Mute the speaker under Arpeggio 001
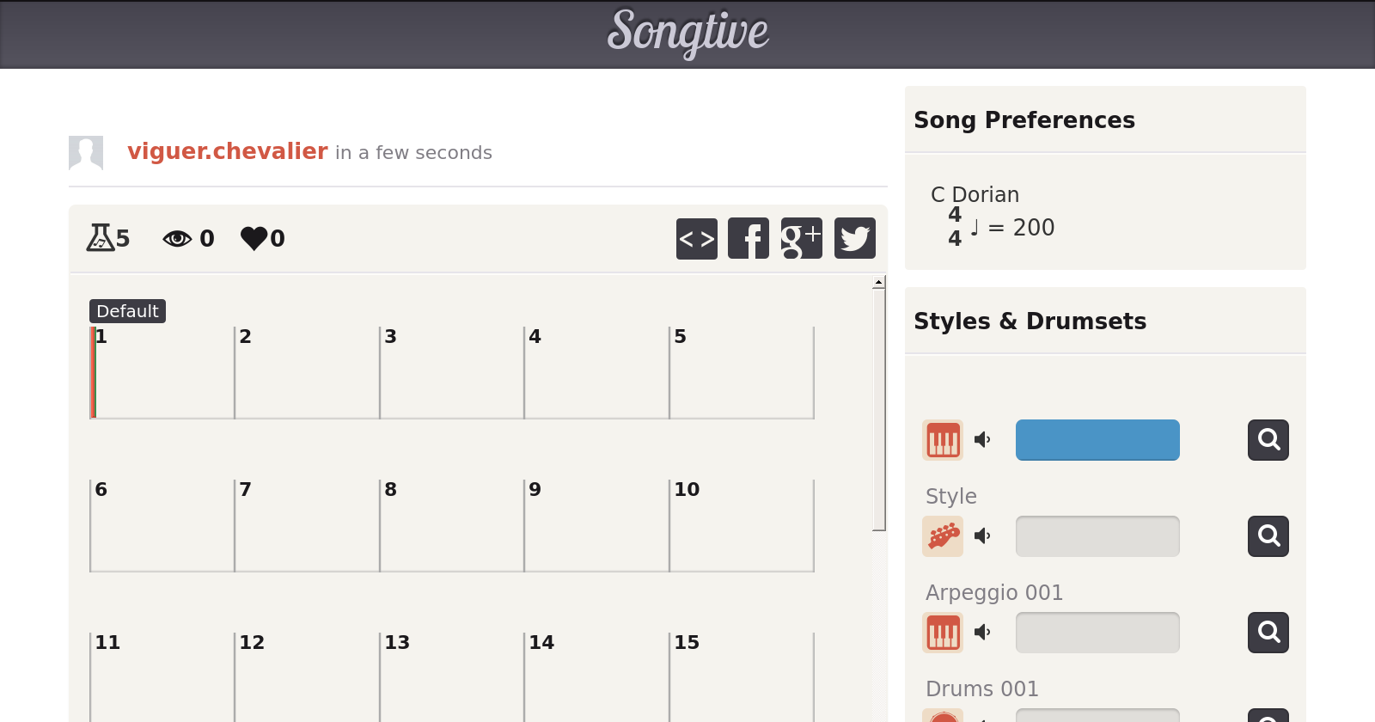This screenshot has height=722, width=1375. tap(982, 633)
